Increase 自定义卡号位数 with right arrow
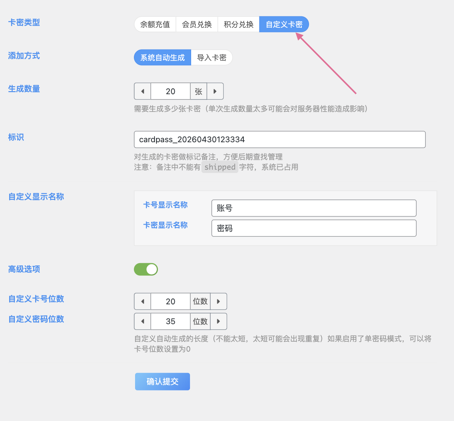Screen dimensions: 454x421 tap(219, 302)
